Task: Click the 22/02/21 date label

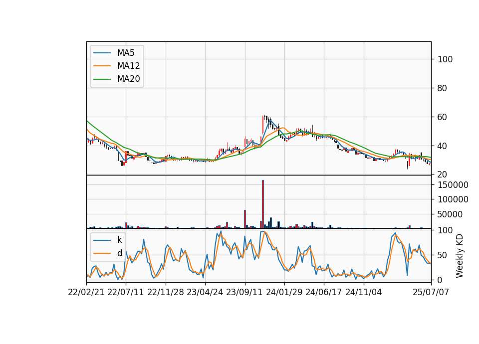Action: tap(86, 292)
